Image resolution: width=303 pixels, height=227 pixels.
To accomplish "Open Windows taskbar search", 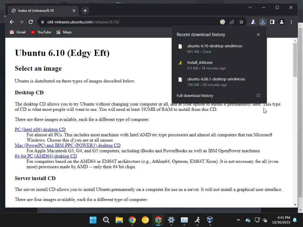I will 106,220.
